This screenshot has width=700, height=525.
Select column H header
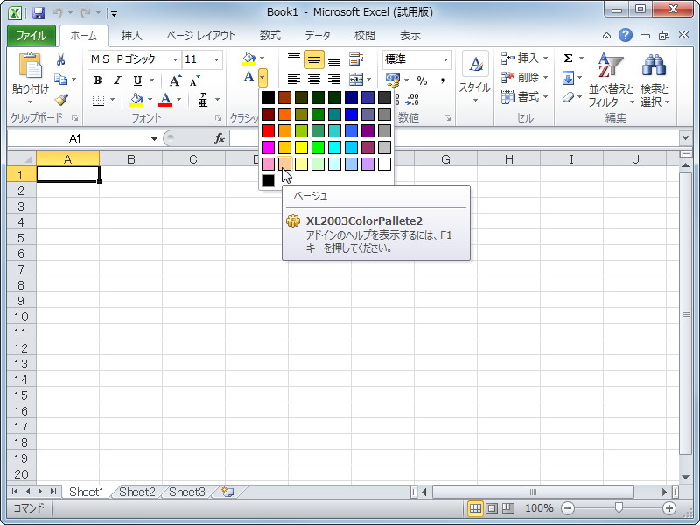508,159
